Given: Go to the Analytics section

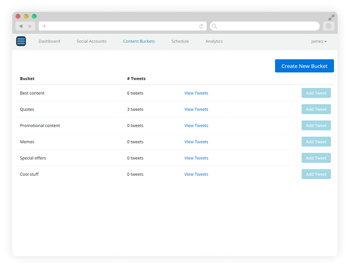Looking at the screenshot, I should tap(214, 41).
